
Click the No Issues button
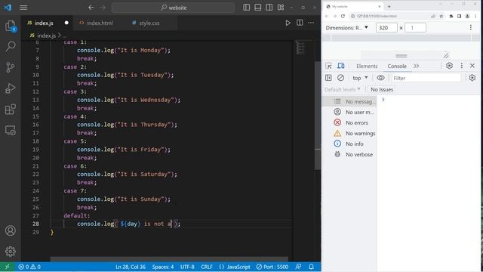(x=382, y=89)
